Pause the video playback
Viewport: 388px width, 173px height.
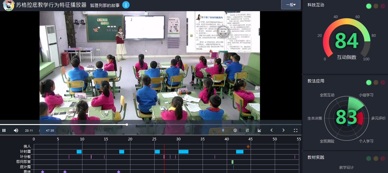(4, 130)
